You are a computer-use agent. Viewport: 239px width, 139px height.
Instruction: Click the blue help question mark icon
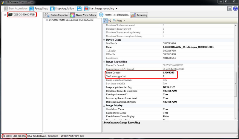pos(235,9)
